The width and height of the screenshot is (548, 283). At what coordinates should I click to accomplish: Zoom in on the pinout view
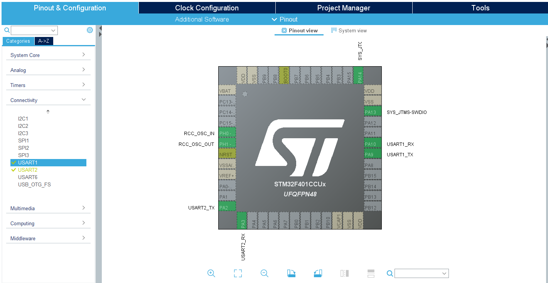(x=211, y=273)
